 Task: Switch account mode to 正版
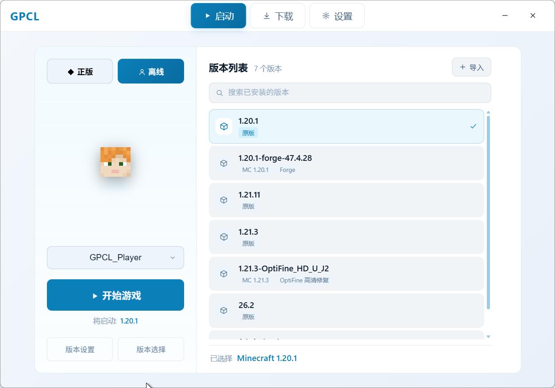click(x=80, y=71)
